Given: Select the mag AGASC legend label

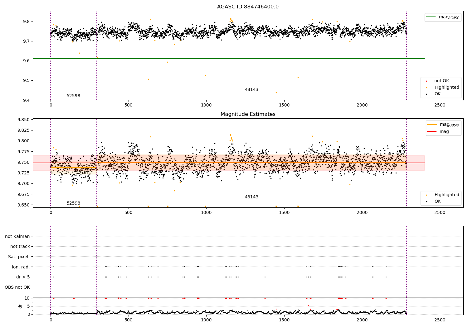Looking at the screenshot, I should click(449, 17).
